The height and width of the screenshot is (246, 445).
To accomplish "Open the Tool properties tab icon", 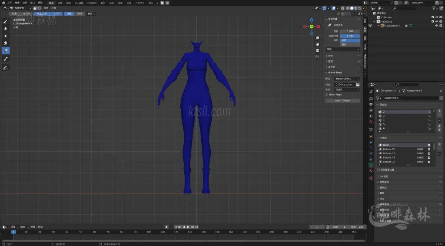I will click(371, 92).
